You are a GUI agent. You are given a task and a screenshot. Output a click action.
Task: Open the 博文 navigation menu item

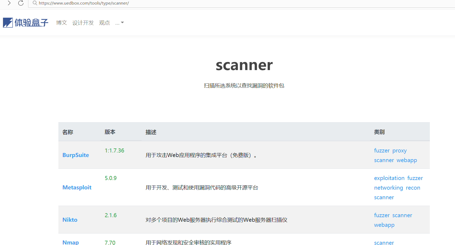point(62,23)
